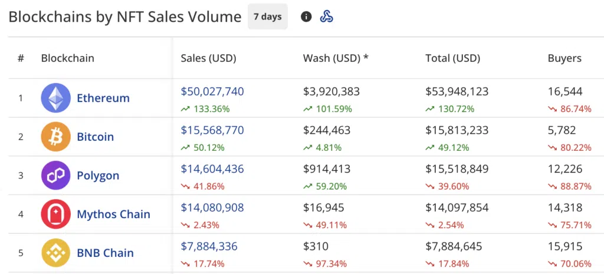Click the yellow BNB Chain logo icon

click(56, 253)
